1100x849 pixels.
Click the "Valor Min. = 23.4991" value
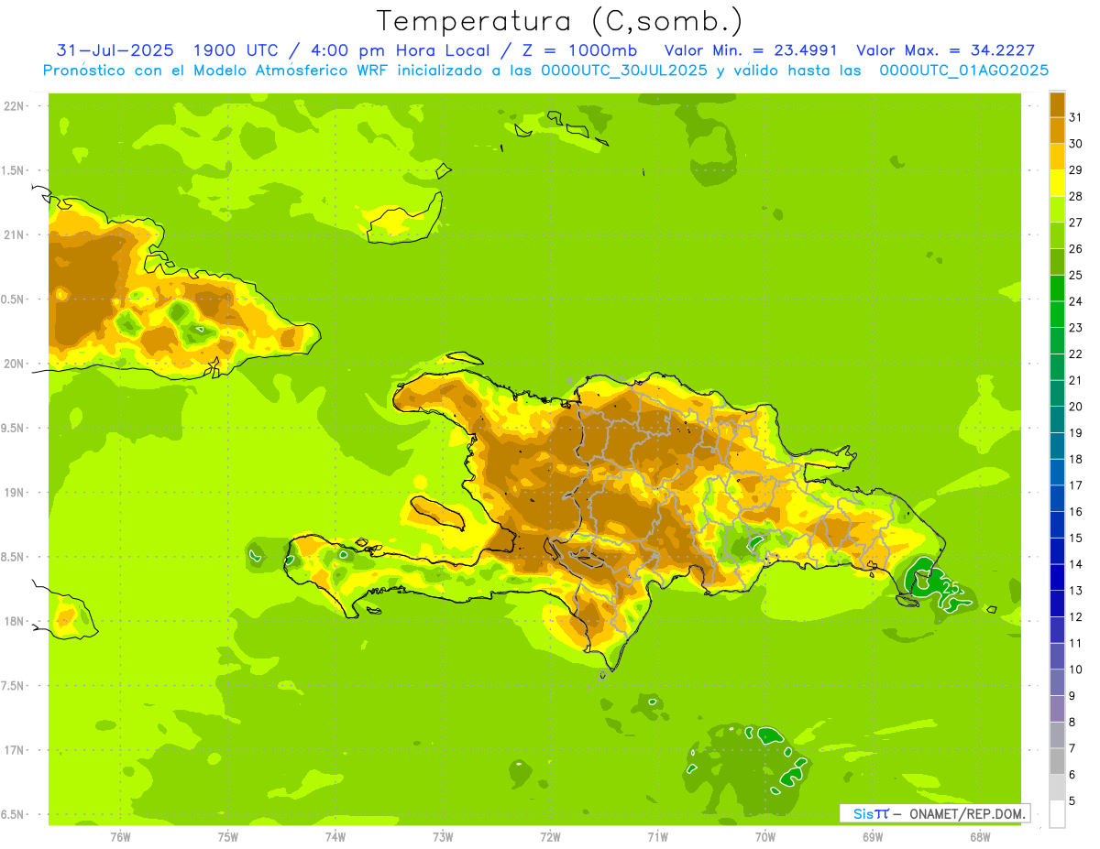tap(751, 50)
